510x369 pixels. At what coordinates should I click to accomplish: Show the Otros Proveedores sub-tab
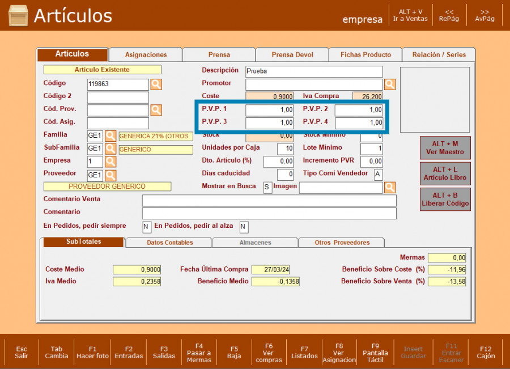tap(342, 243)
